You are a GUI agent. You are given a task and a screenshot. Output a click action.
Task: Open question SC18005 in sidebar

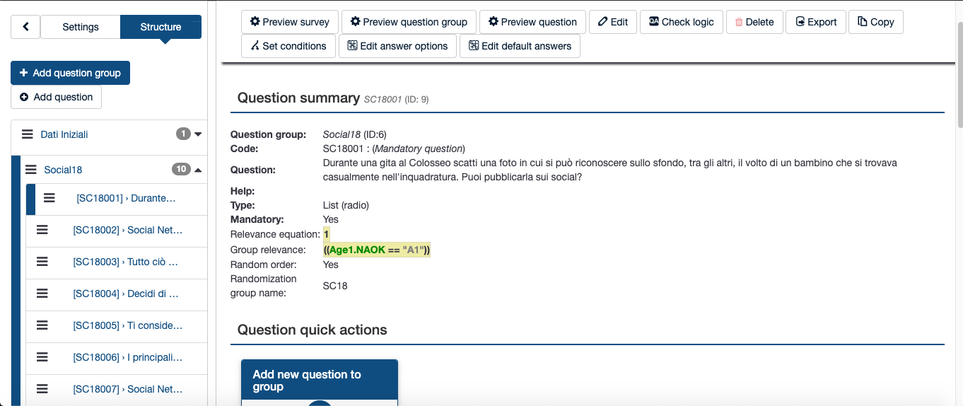point(127,325)
